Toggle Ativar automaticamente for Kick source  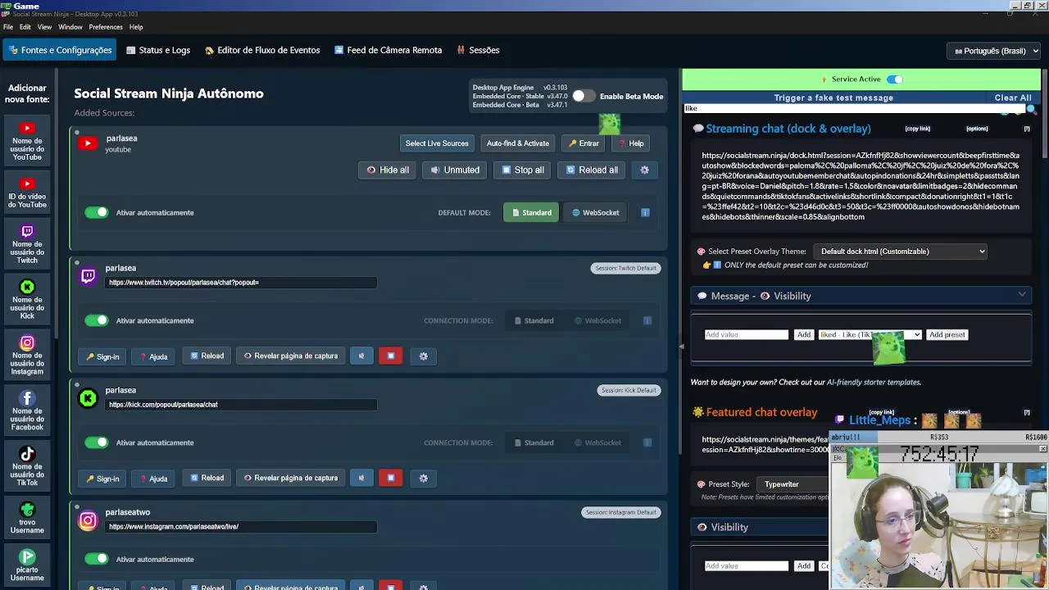pos(97,442)
